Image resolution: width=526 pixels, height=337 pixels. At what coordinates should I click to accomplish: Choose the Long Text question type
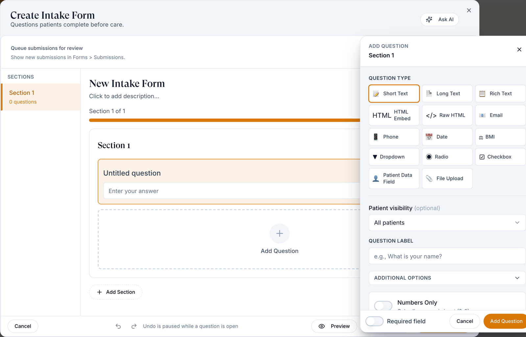pos(447,94)
